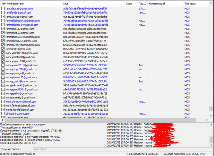Screen dimensions: 214x156
Task: Click the jan… password cell
Action: point(142,89)
